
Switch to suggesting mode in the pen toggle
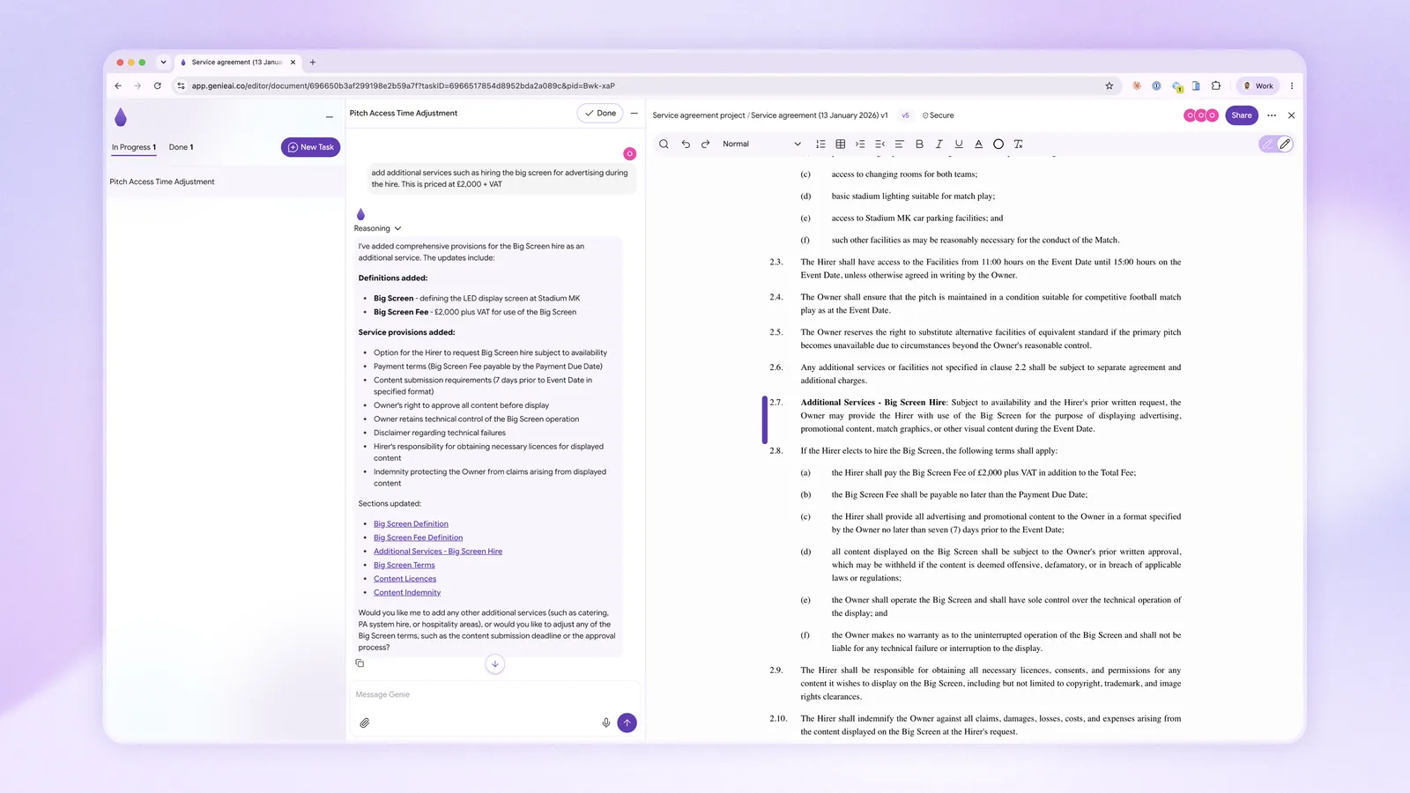coord(1267,144)
